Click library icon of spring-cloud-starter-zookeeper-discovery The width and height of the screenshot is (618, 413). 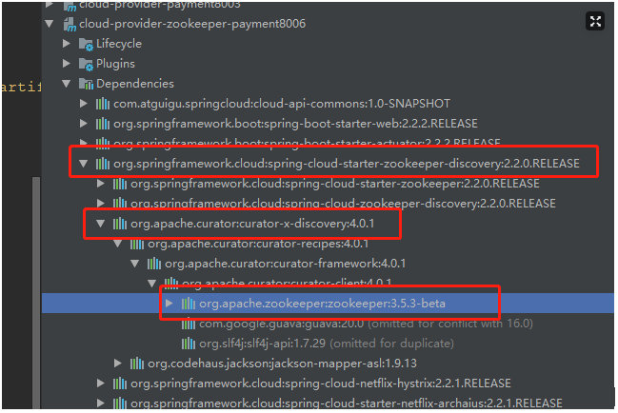[103, 164]
